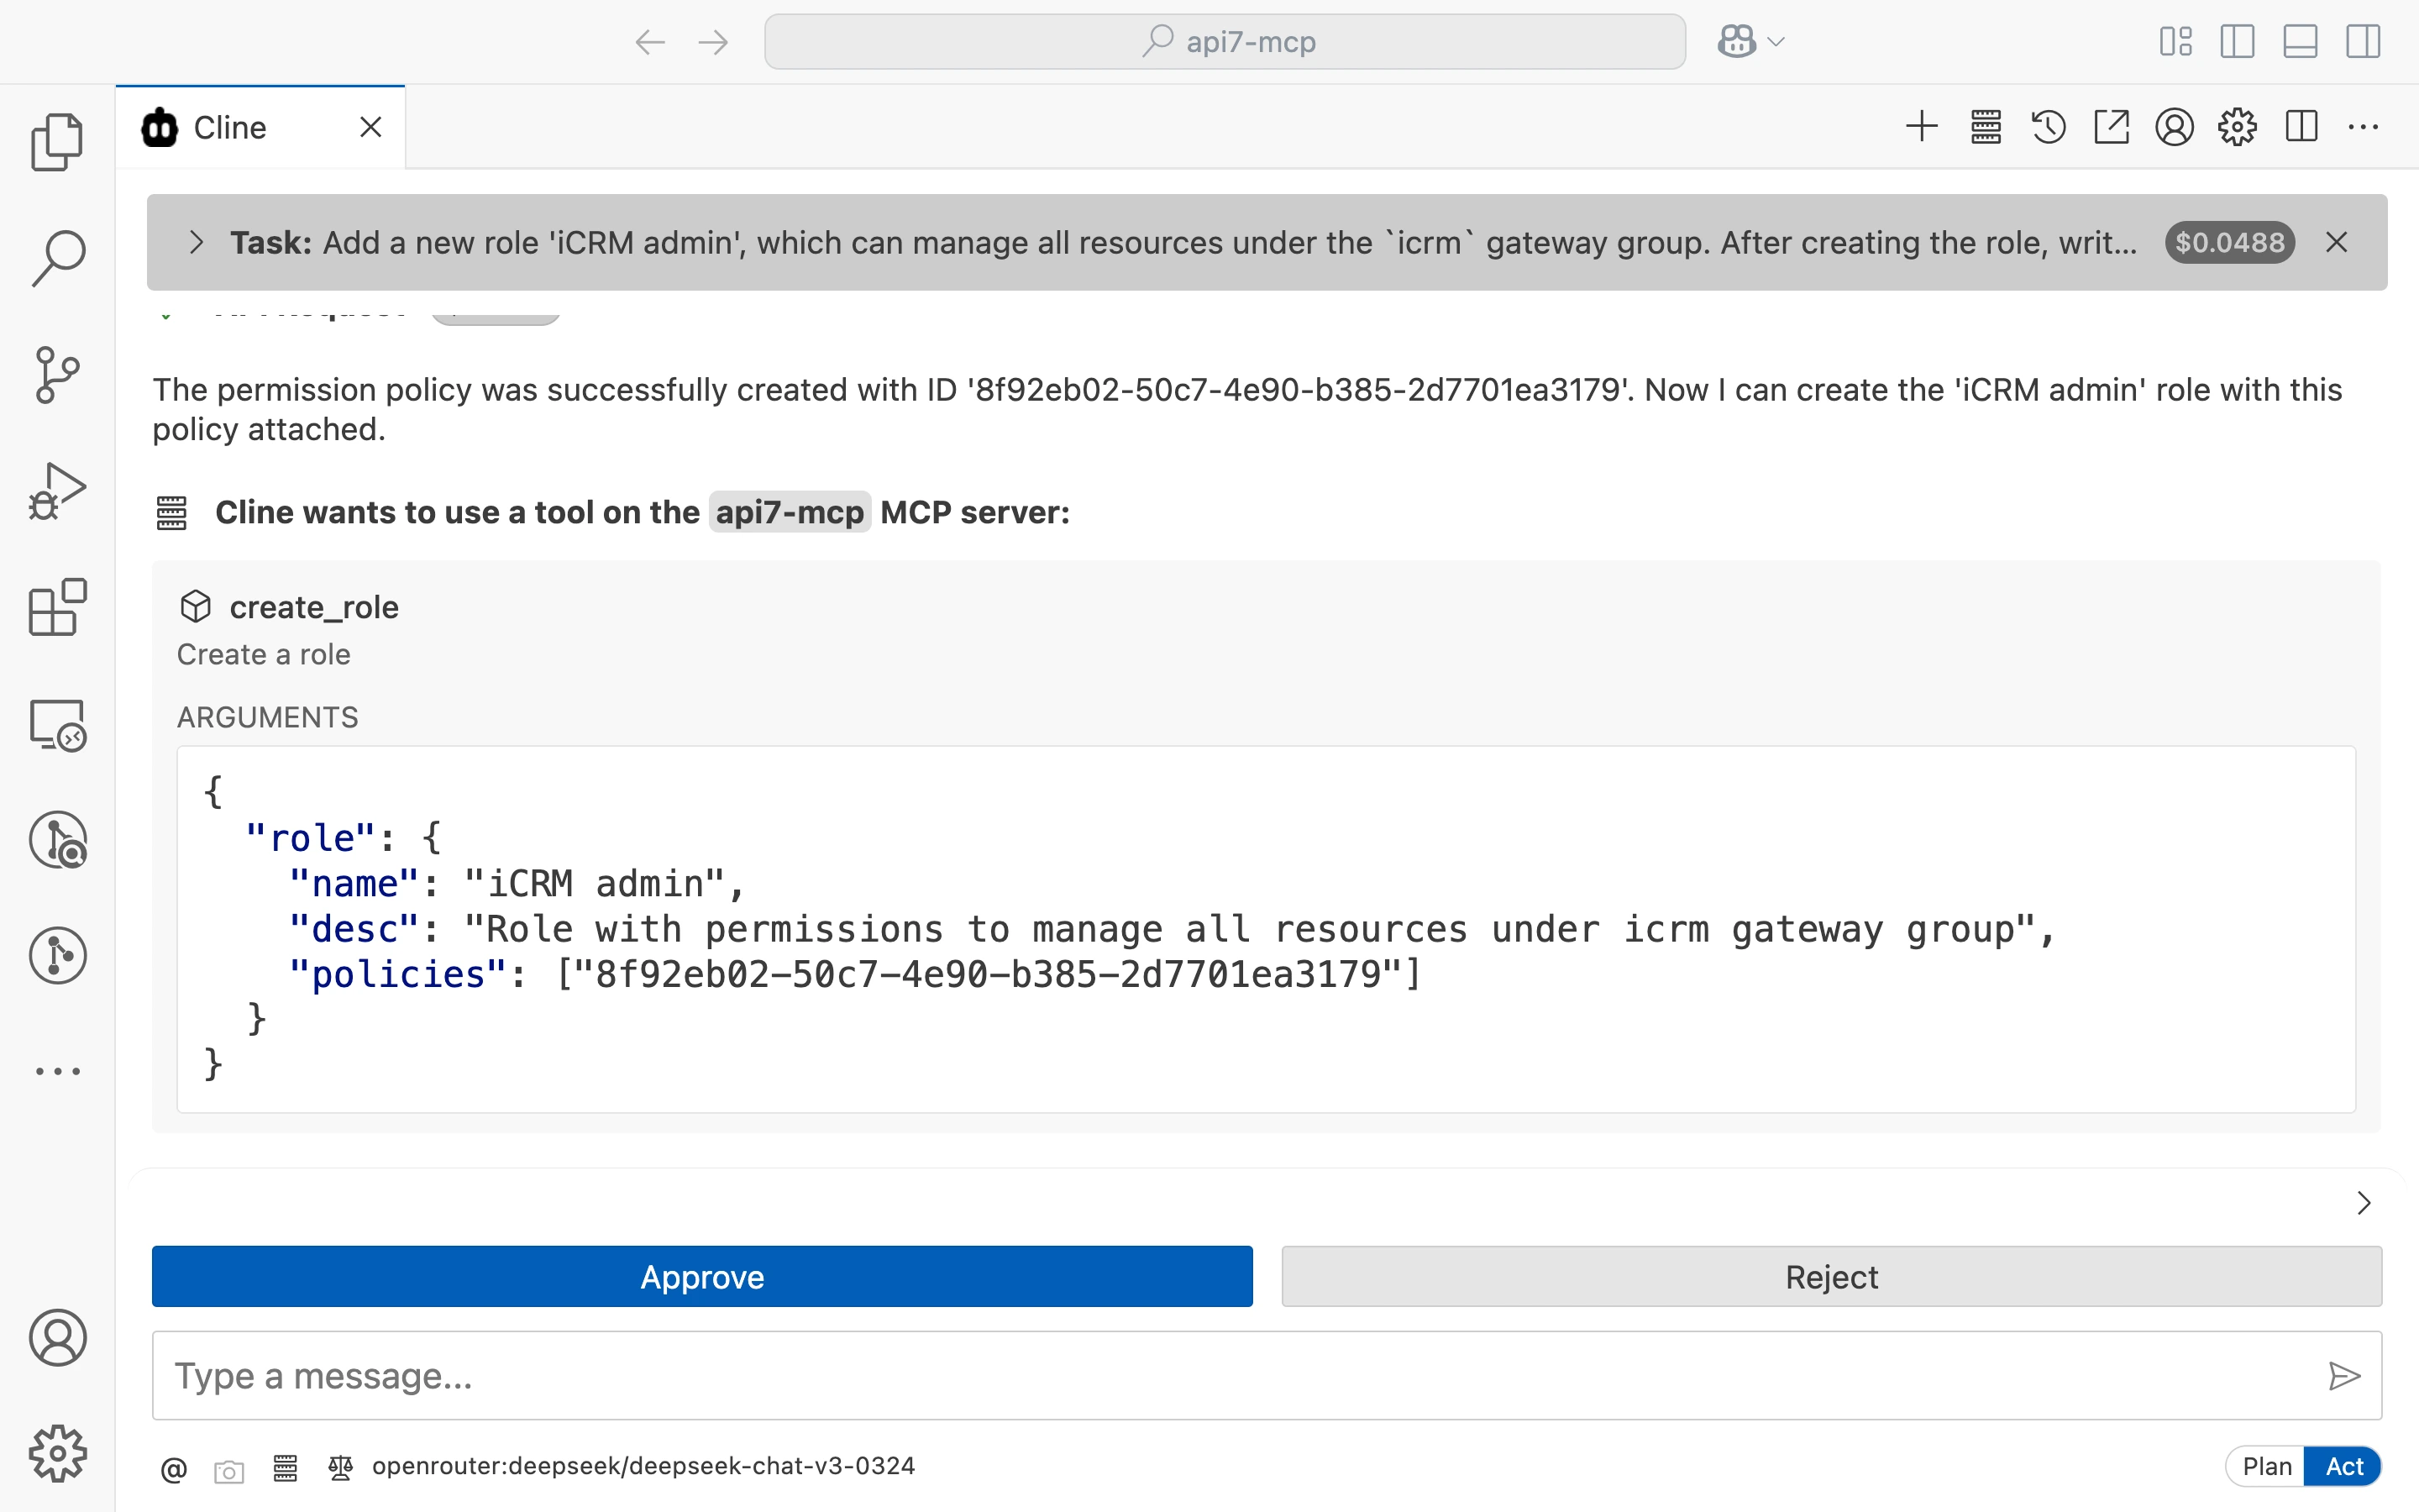Click the api7-mcp command center search
Viewport: 2419px width, 1512px height.
pos(1225,42)
